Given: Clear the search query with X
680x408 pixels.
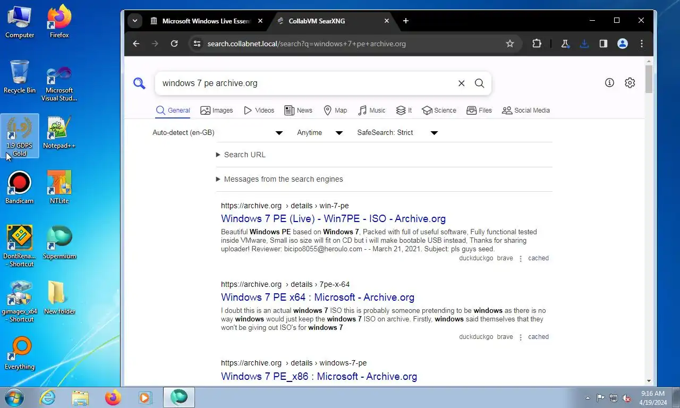Looking at the screenshot, I should 461,83.
